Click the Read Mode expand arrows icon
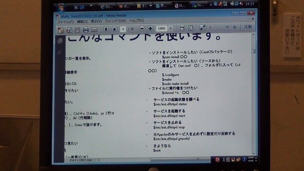 point(203,28)
